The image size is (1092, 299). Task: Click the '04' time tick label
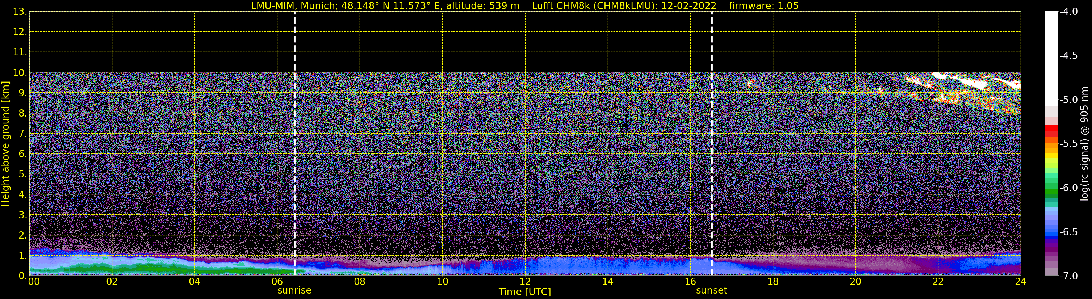194,282
